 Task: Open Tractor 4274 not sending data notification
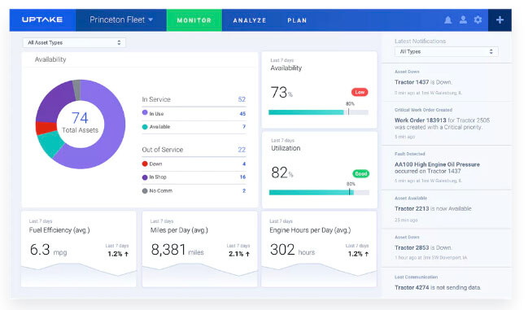point(447,282)
